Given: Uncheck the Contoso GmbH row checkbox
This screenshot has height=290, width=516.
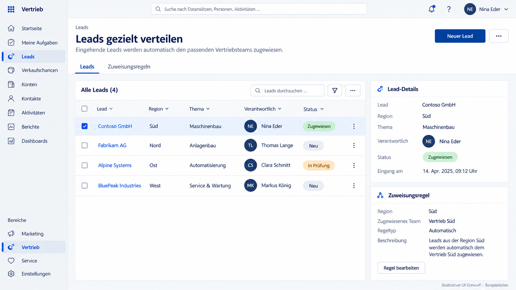Looking at the screenshot, I should click(85, 126).
